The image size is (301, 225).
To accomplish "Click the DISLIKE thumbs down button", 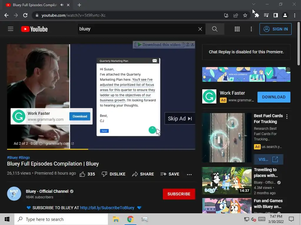I will [x=113, y=174].
